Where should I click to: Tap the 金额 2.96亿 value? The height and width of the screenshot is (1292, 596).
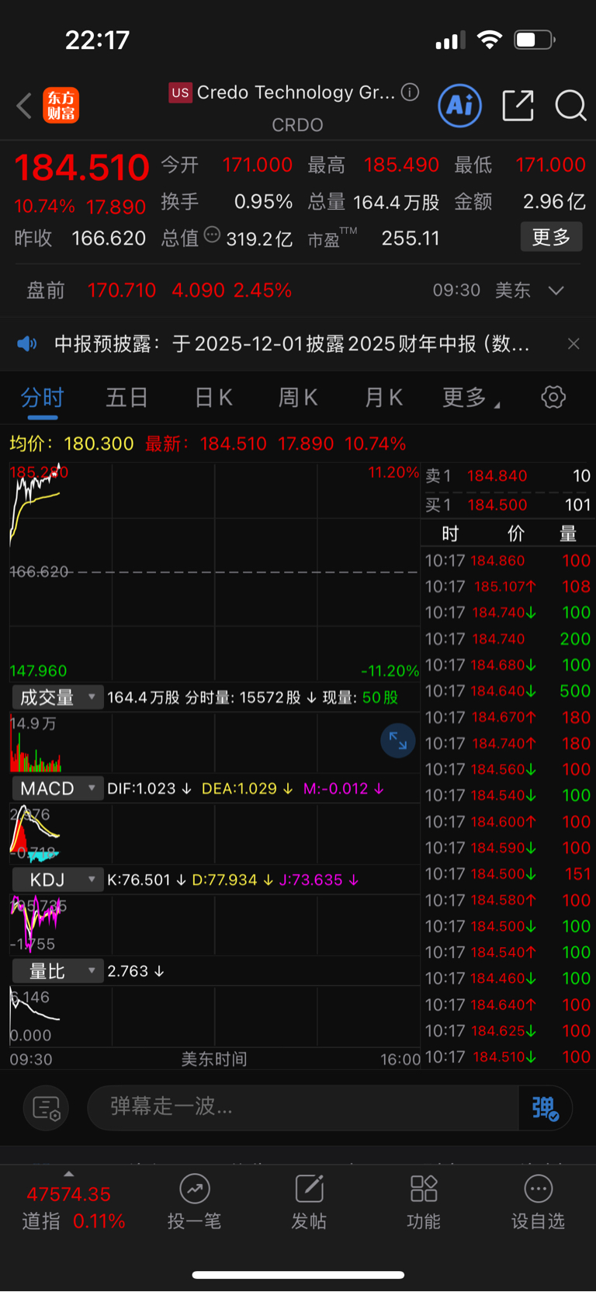(554, 202)
